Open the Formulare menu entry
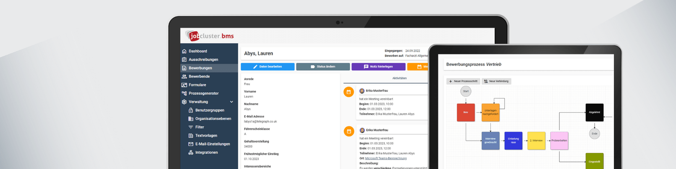The height and width of the screenshot is (169, 676). pyautogui.click(x=197, y=85)
